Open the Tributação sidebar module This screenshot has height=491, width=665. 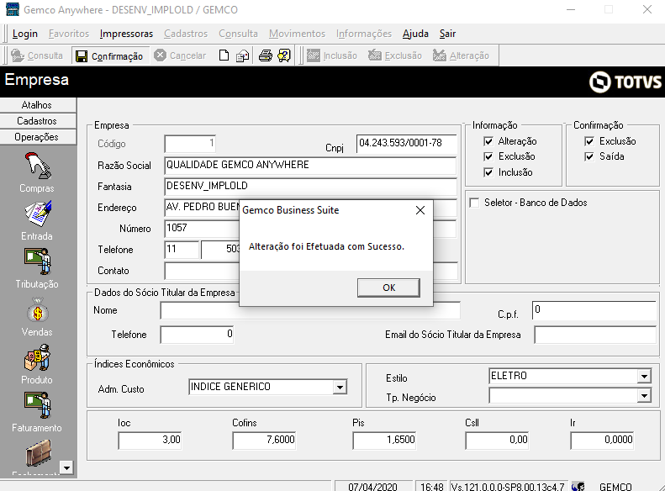[37, 268]
